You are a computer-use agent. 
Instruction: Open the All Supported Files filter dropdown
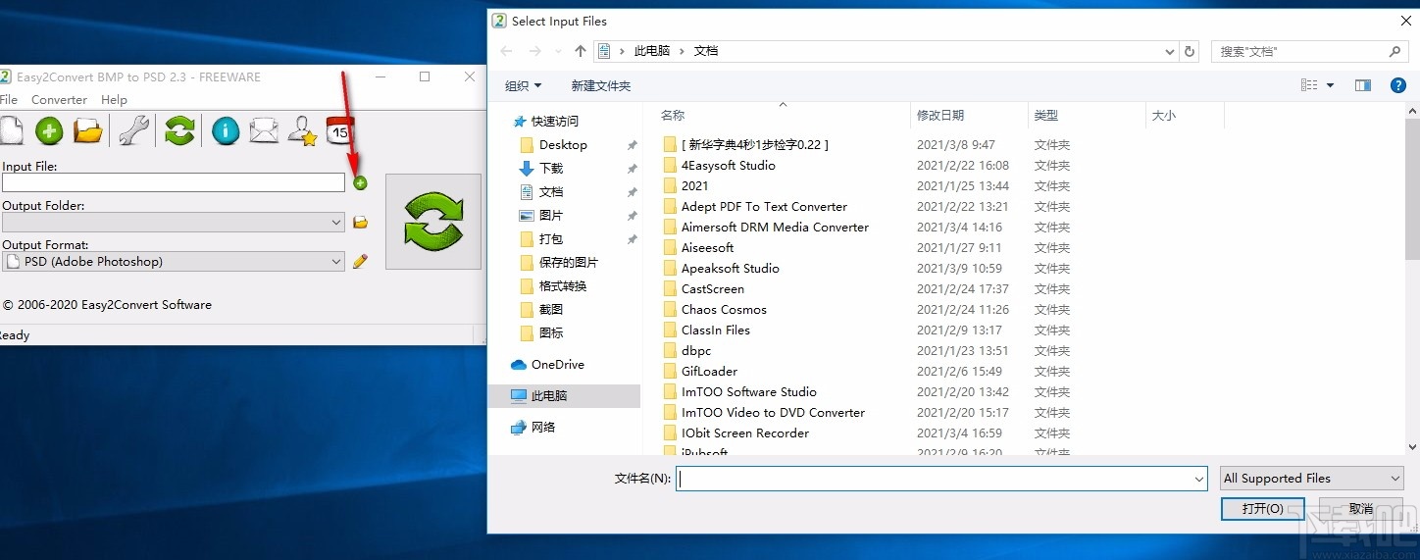point(1312,479)
